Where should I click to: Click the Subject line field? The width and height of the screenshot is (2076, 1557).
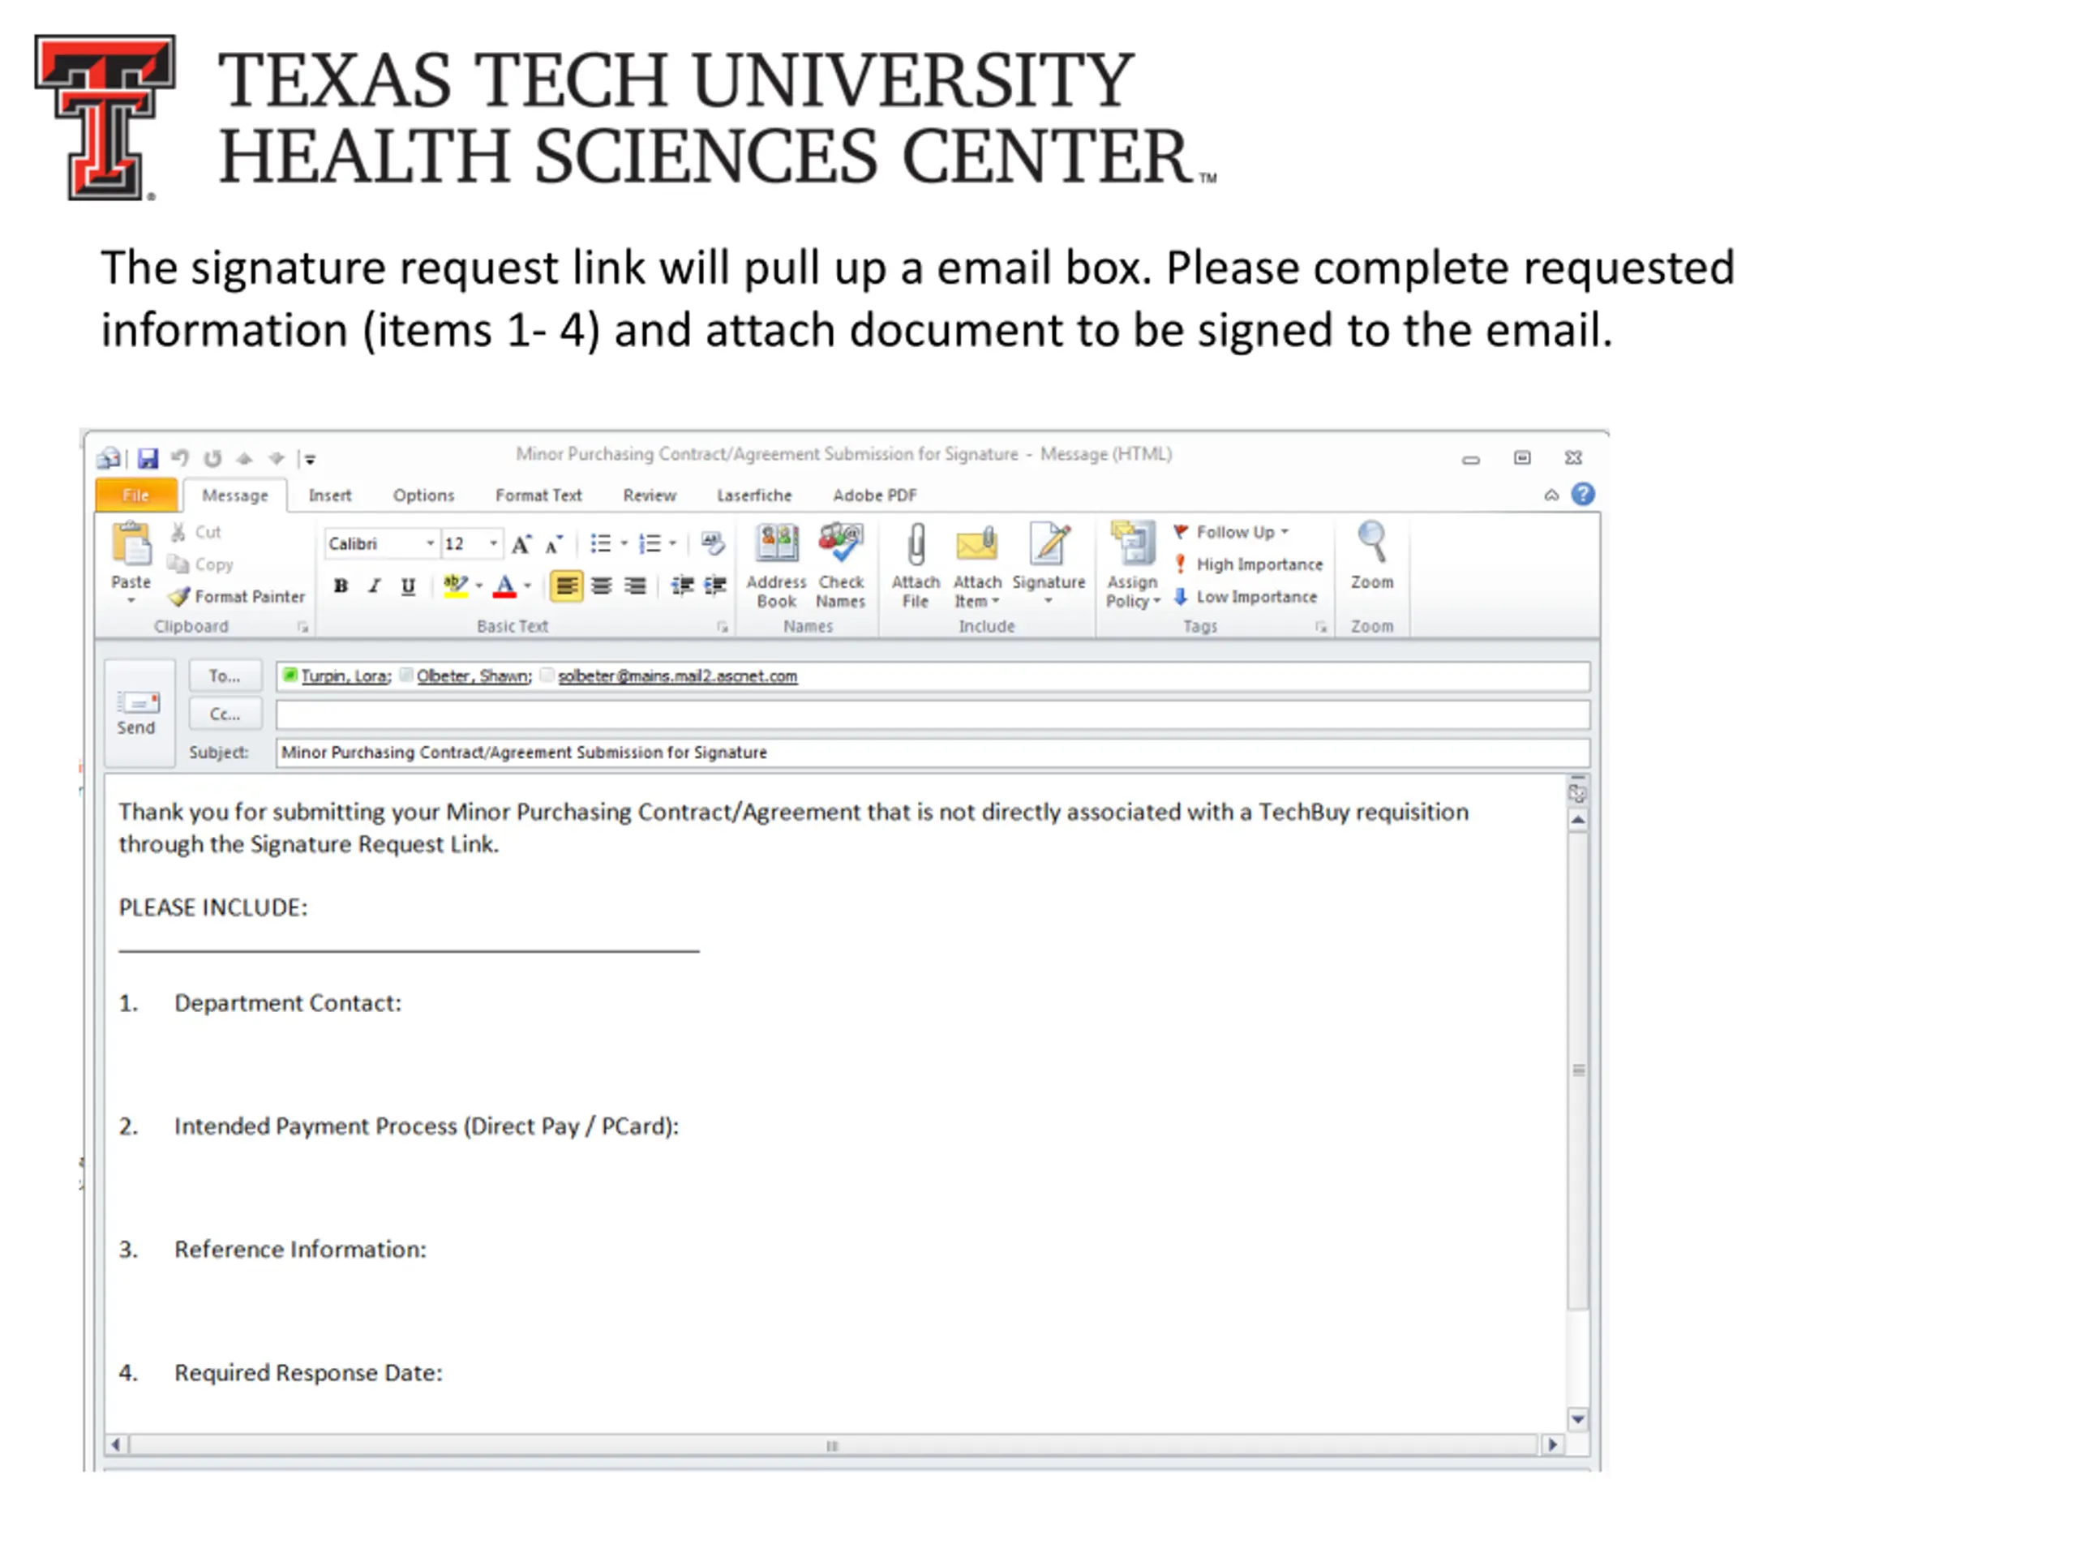click(x=933, y=753)
